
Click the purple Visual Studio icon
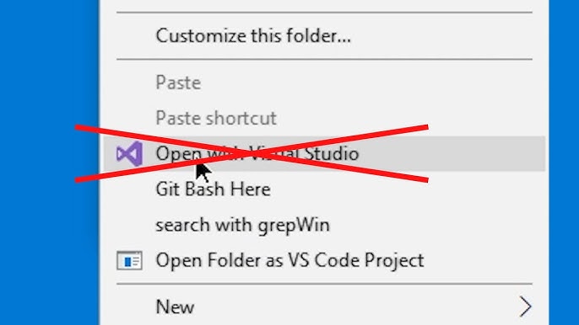[129, 153]
